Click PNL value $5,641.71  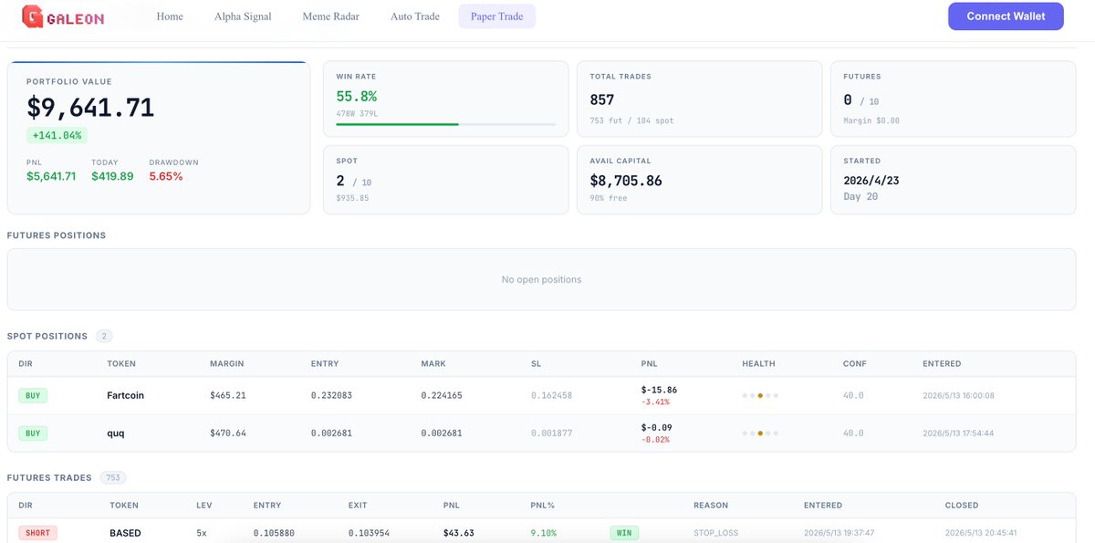click(x=51, y=176)
